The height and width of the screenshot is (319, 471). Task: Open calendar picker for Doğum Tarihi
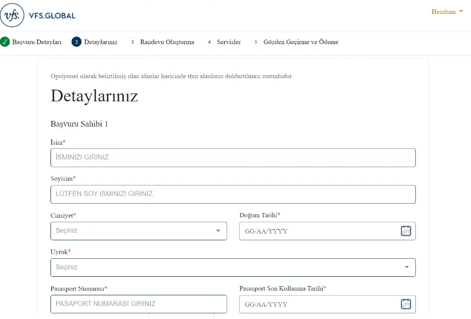coord(406,231)
